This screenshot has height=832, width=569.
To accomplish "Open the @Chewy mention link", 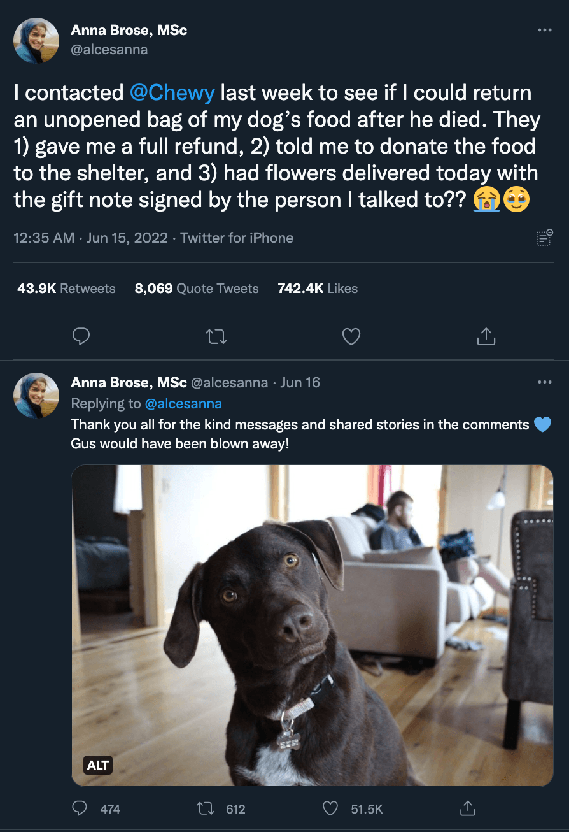I will click(x=172, y=93).
